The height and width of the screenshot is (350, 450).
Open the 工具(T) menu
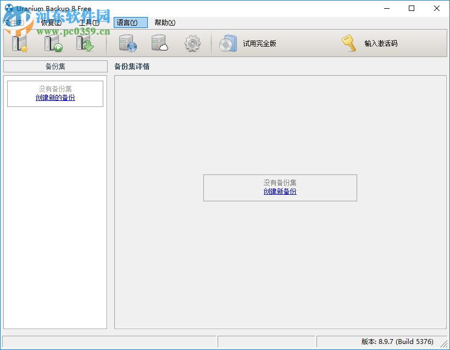coord(88,22)
